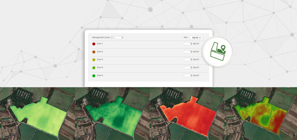Click the field zoning map pin icon
The image size is (297, 140).
(x=218, y=52)
